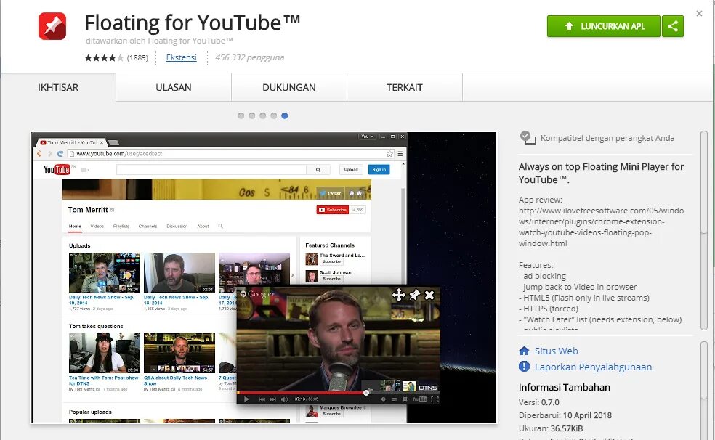Click play button in floating player
The height and width of the screenshot is (440, 715).
(x=246, y=399)
